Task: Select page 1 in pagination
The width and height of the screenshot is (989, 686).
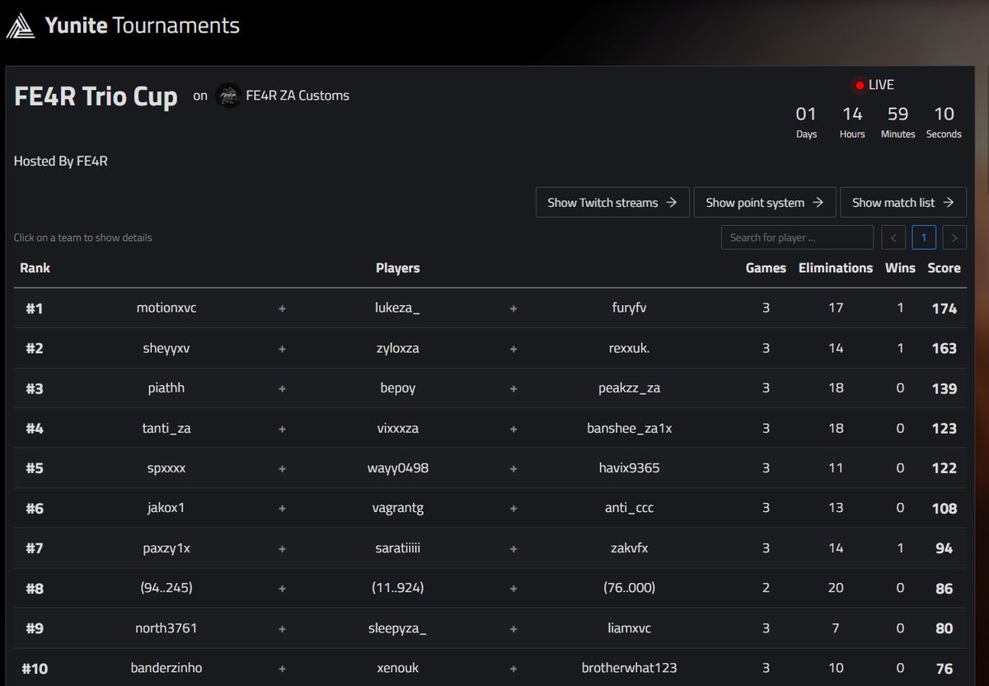Action: [x=924, y=237]
